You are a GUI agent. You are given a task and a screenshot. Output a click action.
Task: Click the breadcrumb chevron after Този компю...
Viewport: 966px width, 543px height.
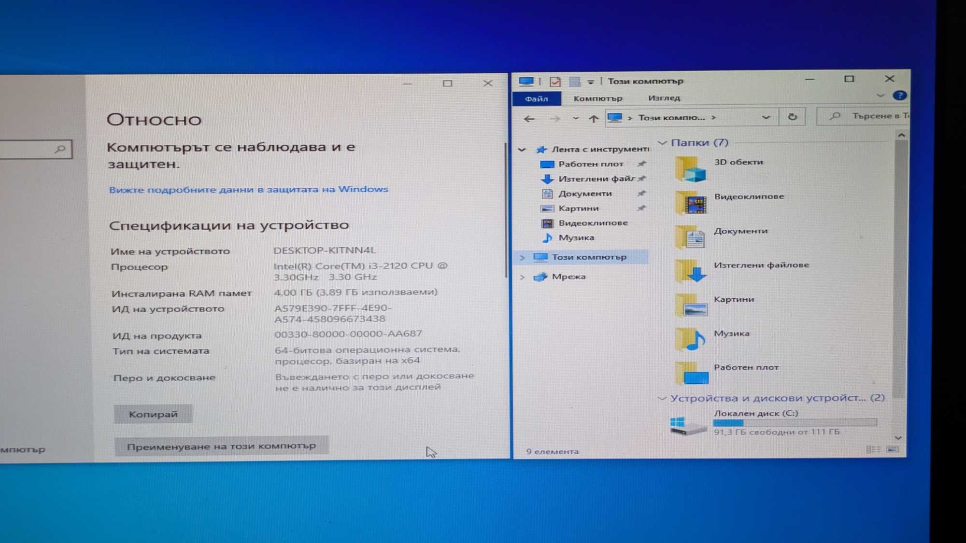pyautogui.click(x=713, y=117)
